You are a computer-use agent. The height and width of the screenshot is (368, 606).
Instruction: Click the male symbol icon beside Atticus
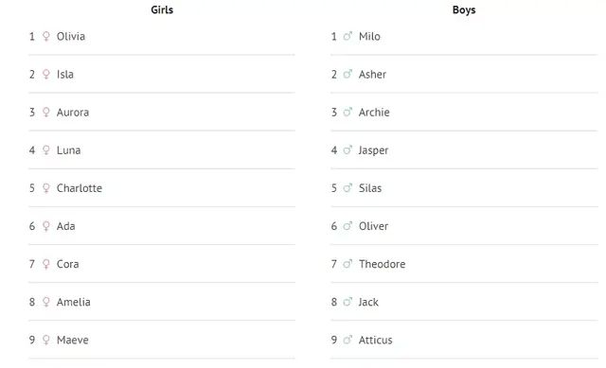[x=348, y=340]
